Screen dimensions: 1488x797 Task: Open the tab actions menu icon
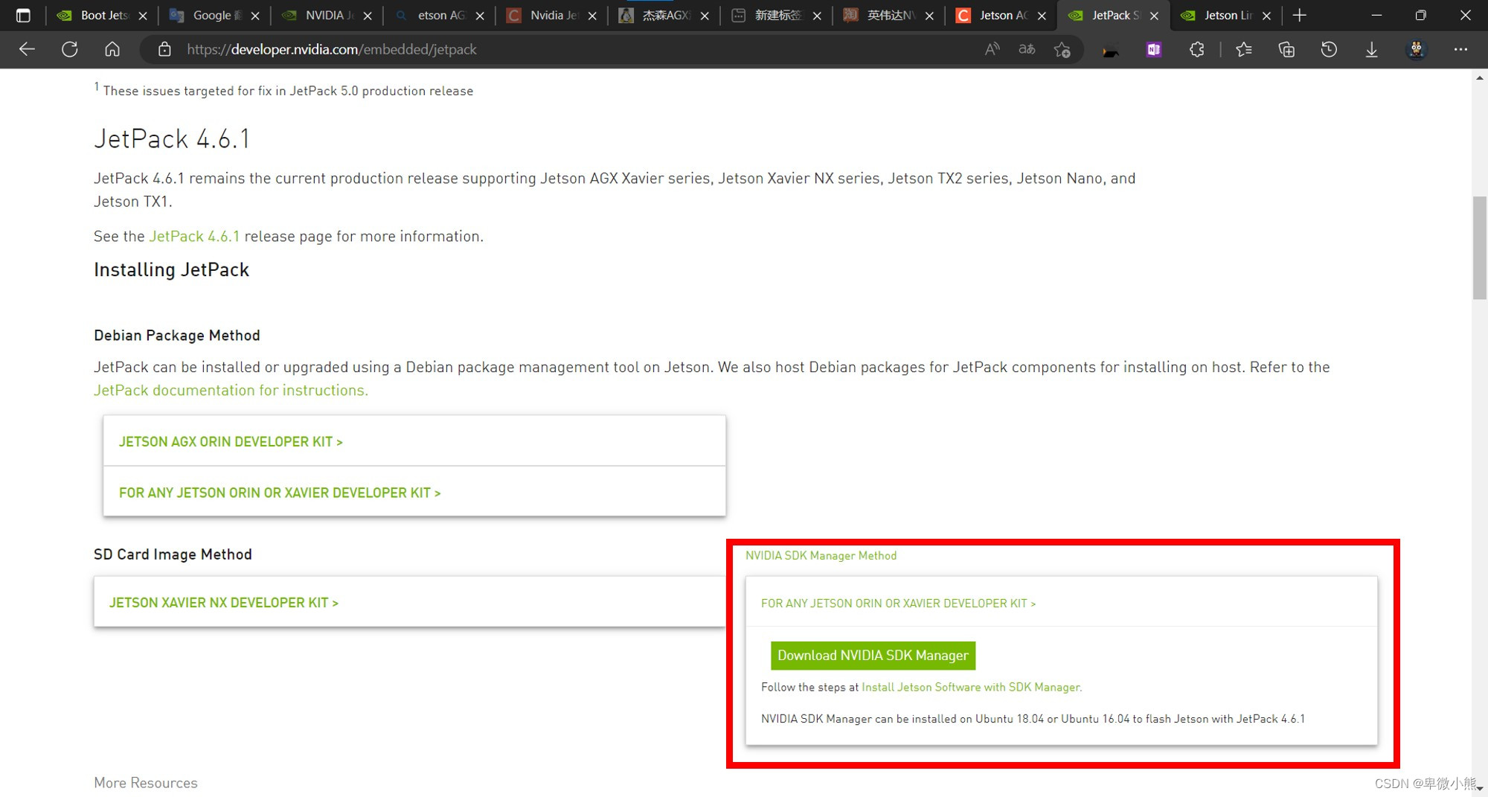coord(23,16)
